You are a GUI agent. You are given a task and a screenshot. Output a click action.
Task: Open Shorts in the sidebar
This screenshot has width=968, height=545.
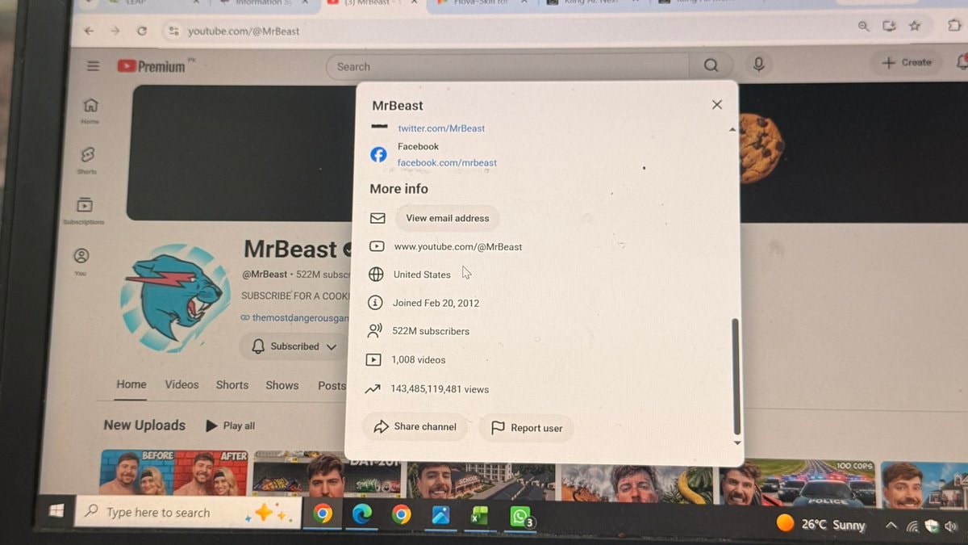pos(88,160)
